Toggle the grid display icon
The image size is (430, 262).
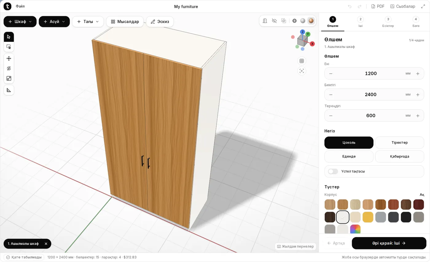pyautogui.click(x=302, y=61)
